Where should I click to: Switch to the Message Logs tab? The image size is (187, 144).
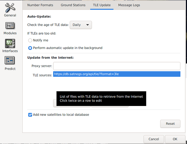(129, 5)
